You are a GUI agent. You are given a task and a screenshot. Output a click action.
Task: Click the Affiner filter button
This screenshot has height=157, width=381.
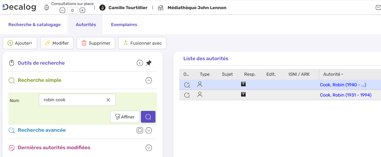125,117
